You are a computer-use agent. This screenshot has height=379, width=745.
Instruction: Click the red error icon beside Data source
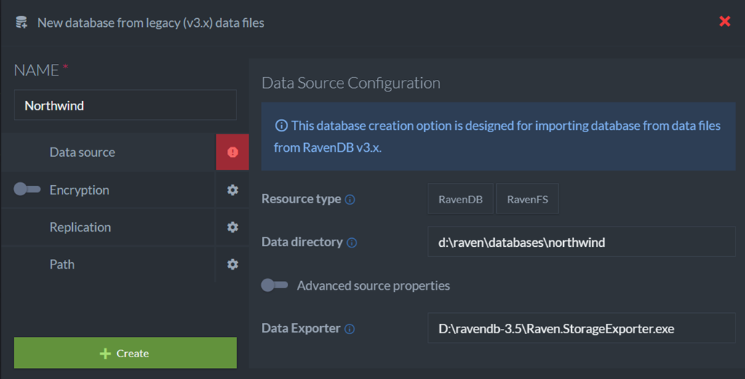(232, 152)
